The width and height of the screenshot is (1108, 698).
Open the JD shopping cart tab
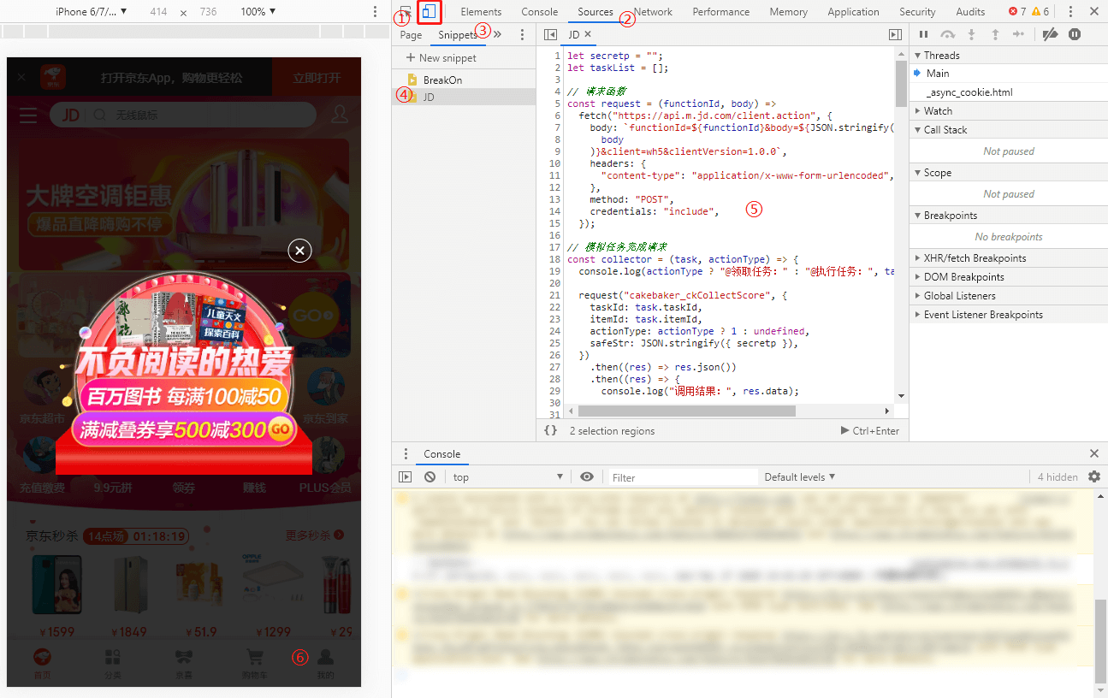pyautogui.click(x=254, y=663)
